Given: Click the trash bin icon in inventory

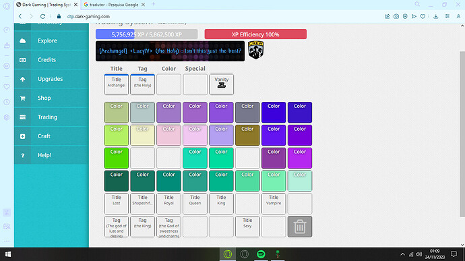Looking at the screenshot, I should [299, 227].
